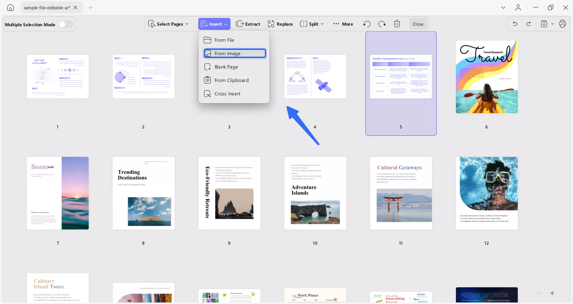Rotate pages counterclockwise icon
The width and height of the screenshot is (573, 304).
367,24
